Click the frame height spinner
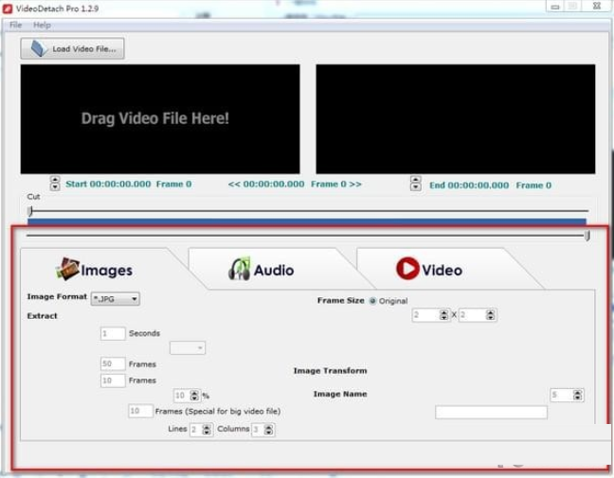Image resolution: width=614 pixels, height=478 pixels. tap(477, 315)
